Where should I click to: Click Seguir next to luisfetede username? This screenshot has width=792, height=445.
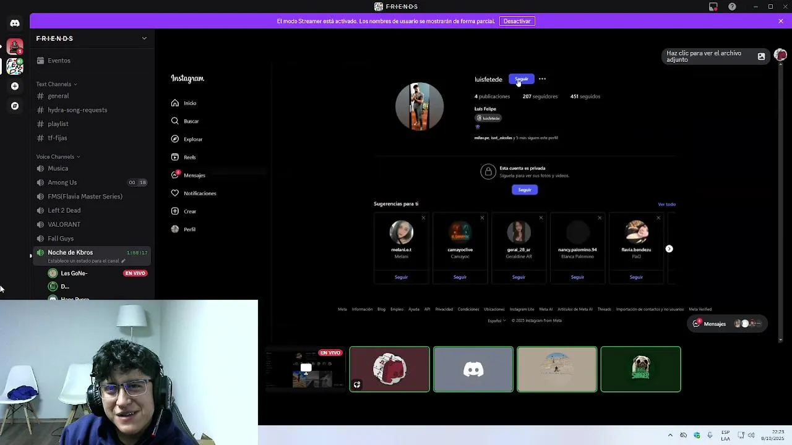click(521, 79)
